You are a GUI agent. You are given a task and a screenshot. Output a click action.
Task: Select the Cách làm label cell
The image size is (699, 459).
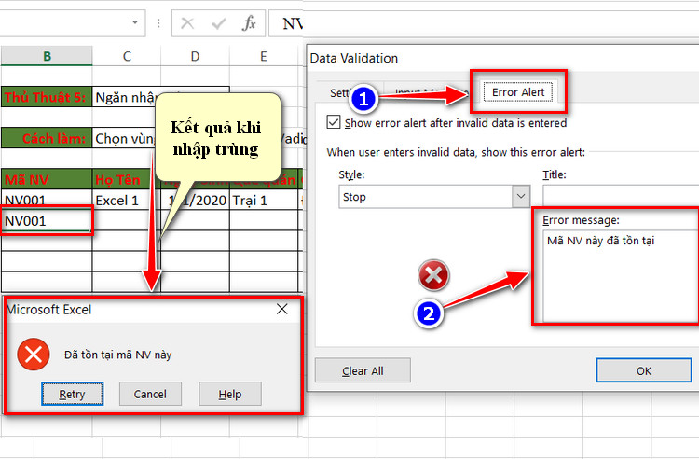click(47, 138)
